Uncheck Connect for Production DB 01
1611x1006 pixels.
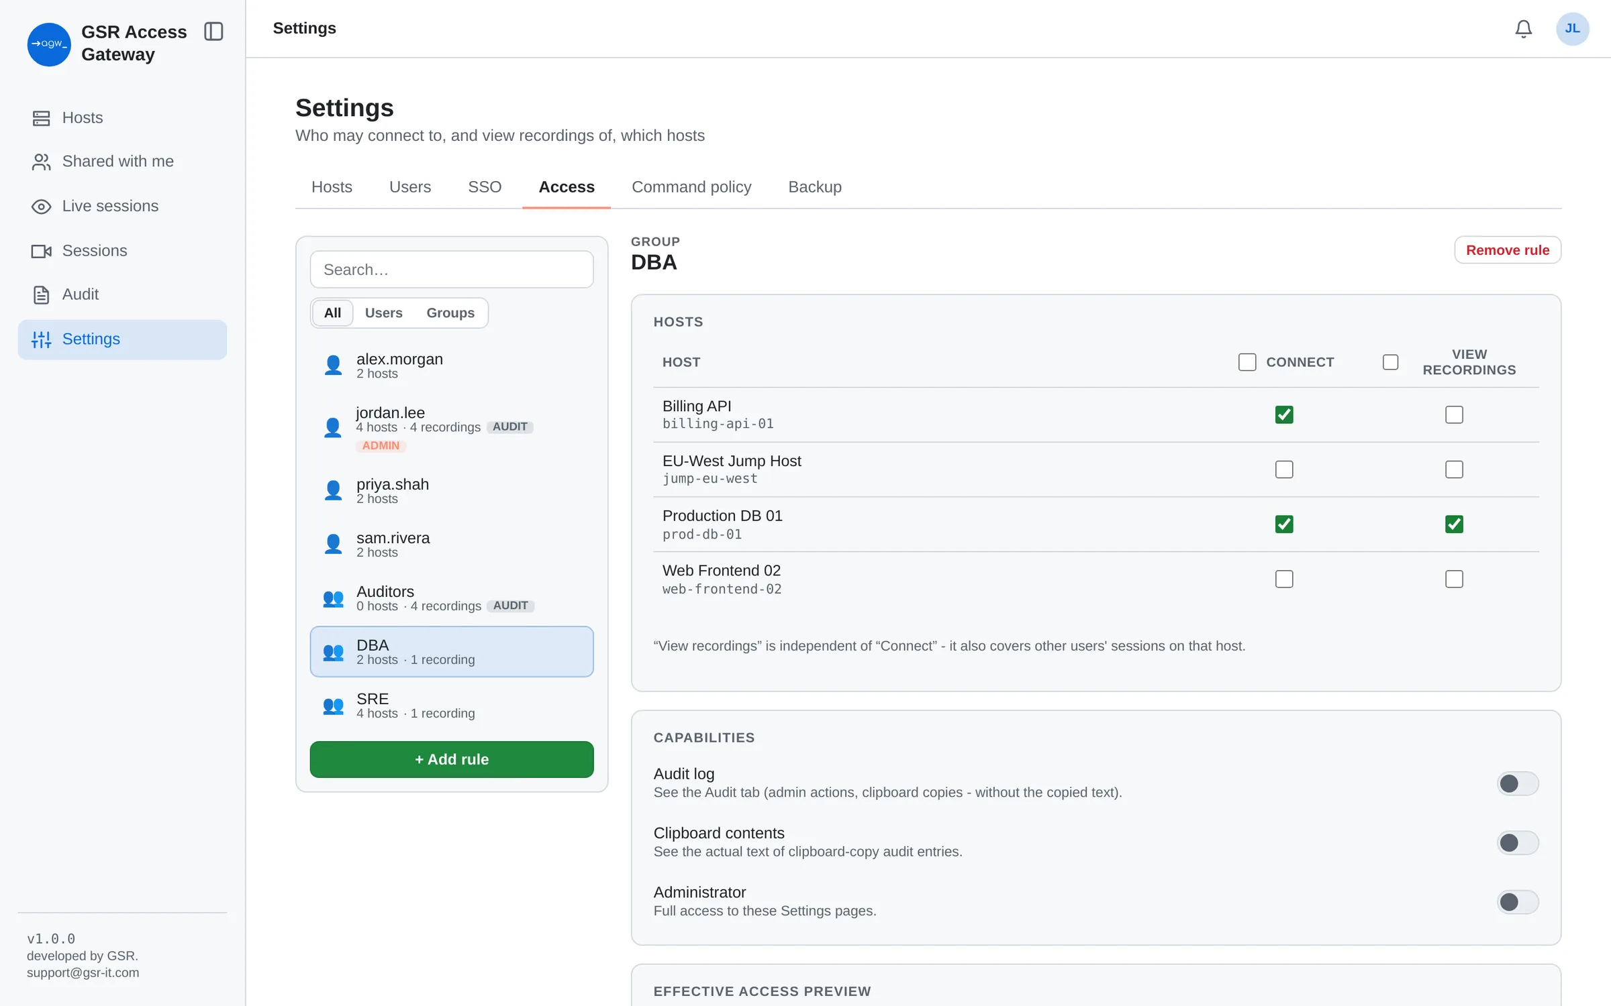[x=1283, y=524]
